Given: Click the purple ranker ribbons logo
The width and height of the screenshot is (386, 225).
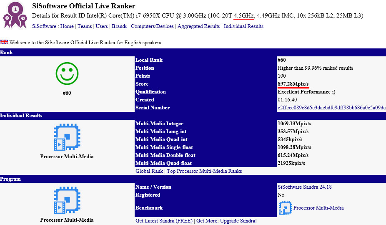Looking at the screenshot, I should coord(15,15).
